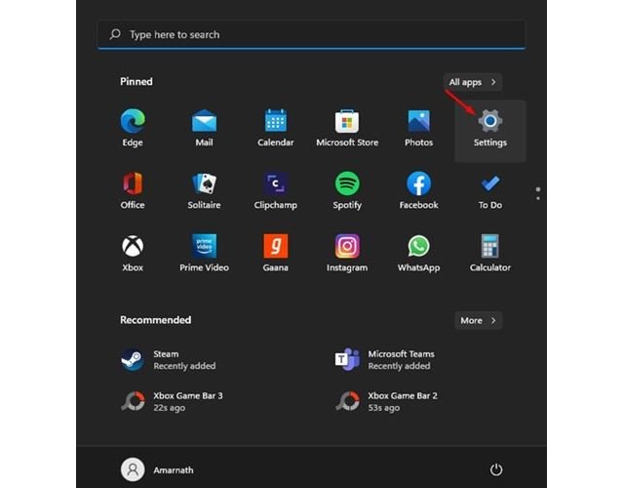Show All apps list
Viewport: 624px width, 488px height.
(x=473, y=82)
